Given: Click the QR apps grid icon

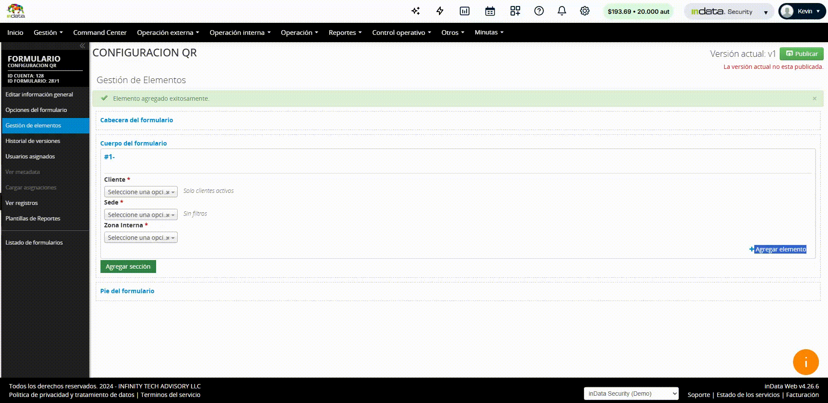Looking at the screenshot, I should point(515,11).
